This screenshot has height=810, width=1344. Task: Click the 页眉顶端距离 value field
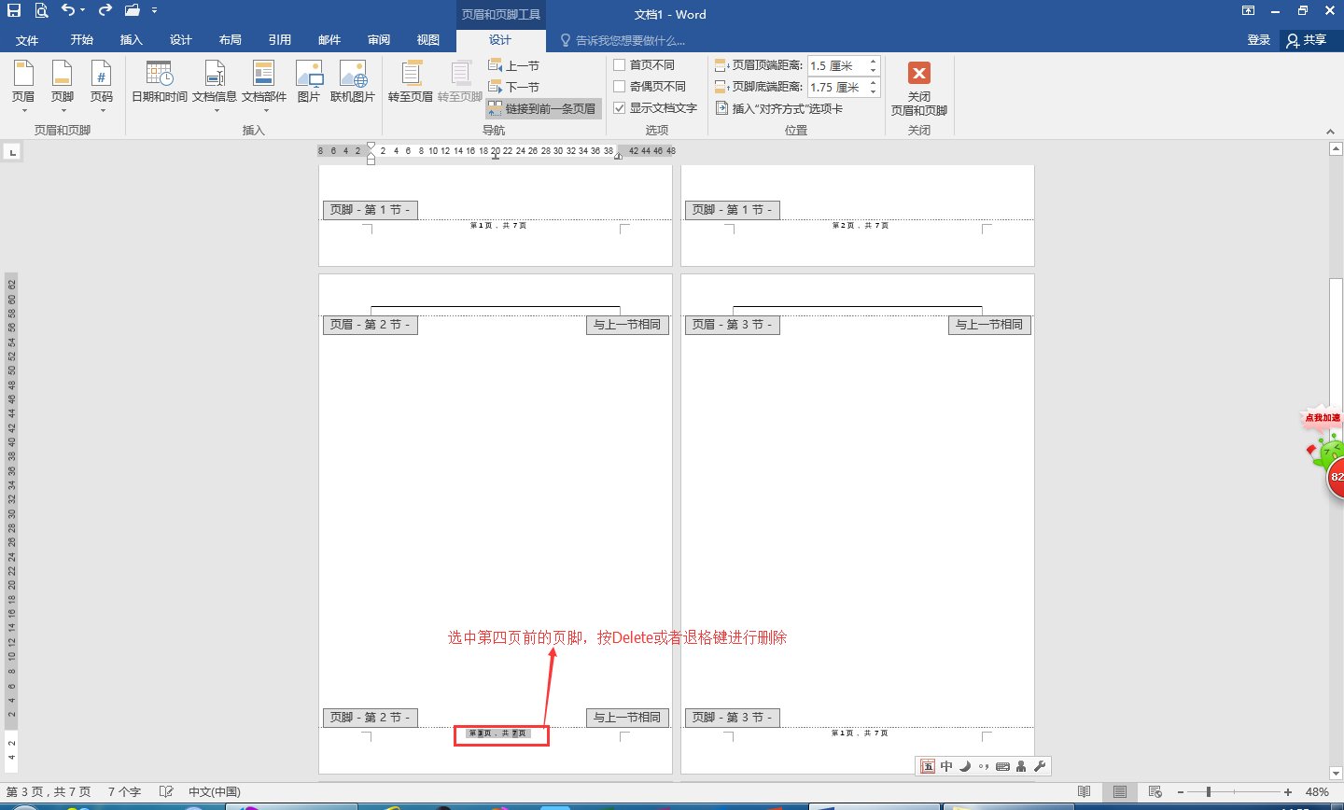pos(838,65)
